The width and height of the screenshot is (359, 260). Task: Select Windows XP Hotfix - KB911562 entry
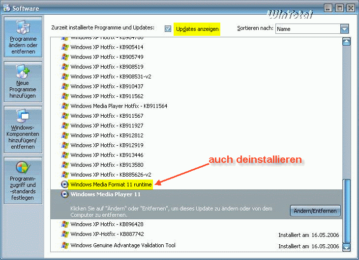[x=107, y=96]
